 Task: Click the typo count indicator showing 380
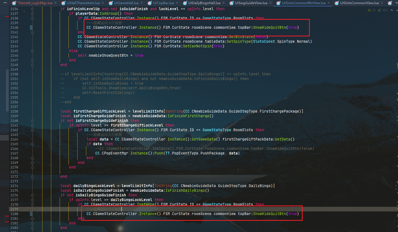(x=382, y=10)
